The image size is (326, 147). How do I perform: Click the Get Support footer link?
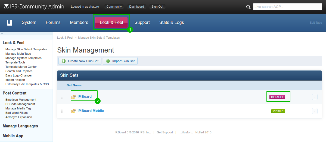[165, 132]
